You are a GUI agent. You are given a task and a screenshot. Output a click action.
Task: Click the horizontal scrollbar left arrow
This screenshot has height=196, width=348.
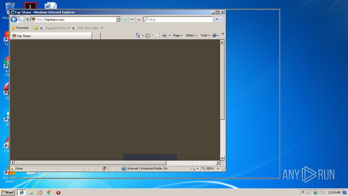12,163
